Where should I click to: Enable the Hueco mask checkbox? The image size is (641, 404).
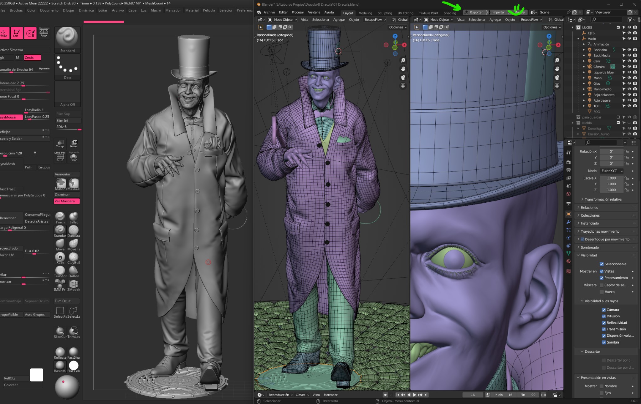coord(602,292)
